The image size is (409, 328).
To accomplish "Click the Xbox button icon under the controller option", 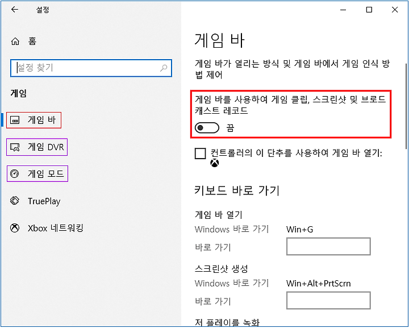I will 214,163.
